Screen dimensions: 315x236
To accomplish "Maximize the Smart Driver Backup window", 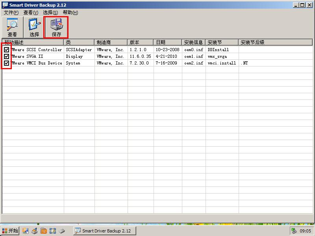I will (302, 5).
